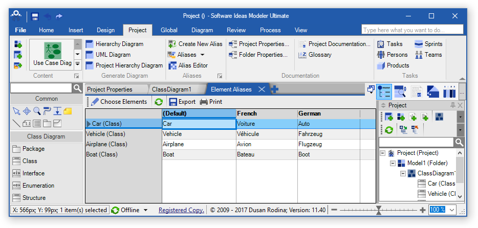This screenshot has width=478, height=228.
Task: Open the Aliases group dialog launcher
Action: (x=220, y=76)
